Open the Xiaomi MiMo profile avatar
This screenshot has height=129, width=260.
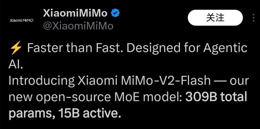point(21,21)
